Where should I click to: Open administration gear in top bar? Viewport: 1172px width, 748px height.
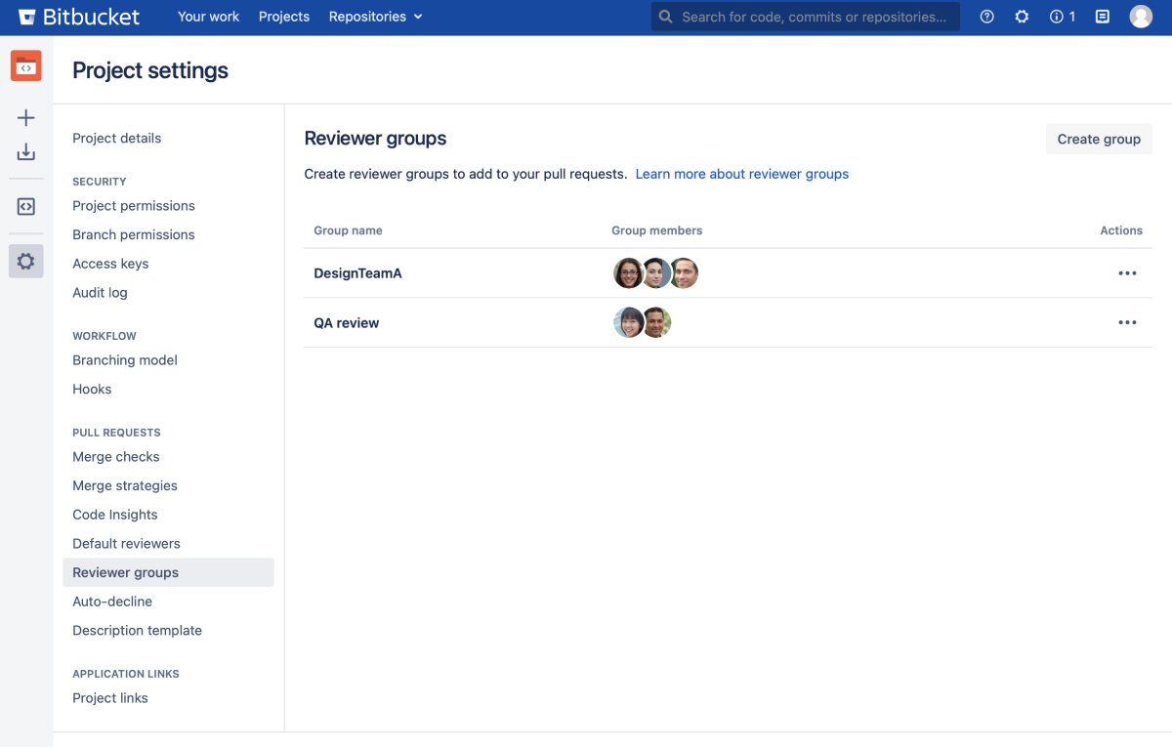(x=1022, y=17)
